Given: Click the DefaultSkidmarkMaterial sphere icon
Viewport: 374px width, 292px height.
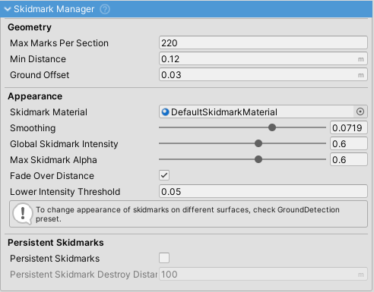Looking at the screenshot, I should [x=165, y=111].
